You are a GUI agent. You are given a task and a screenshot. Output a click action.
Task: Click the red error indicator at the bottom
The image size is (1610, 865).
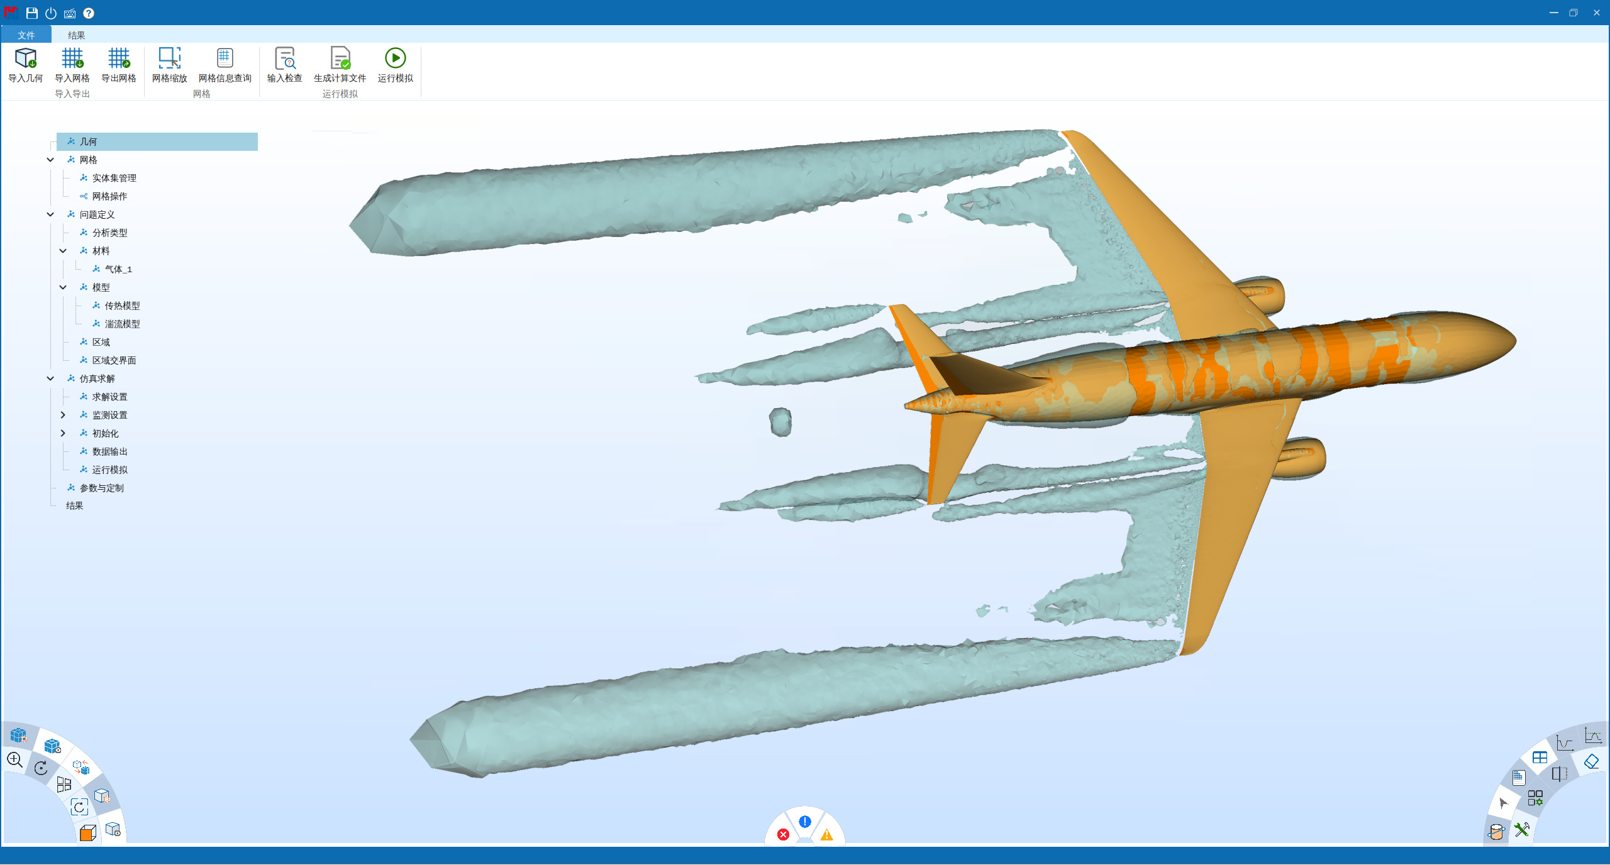[x=783, y=835]
